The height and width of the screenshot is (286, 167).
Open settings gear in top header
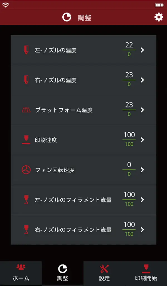159,17
